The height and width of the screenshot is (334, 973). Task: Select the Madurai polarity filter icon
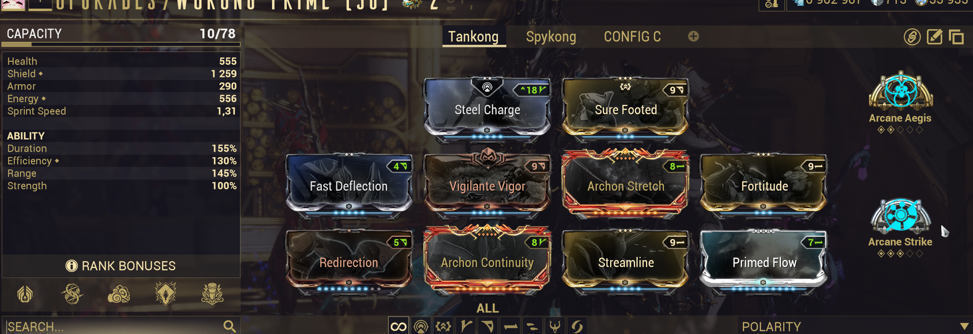(466, 326)
